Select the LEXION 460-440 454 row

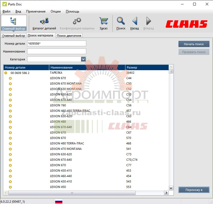pos(86,176)
